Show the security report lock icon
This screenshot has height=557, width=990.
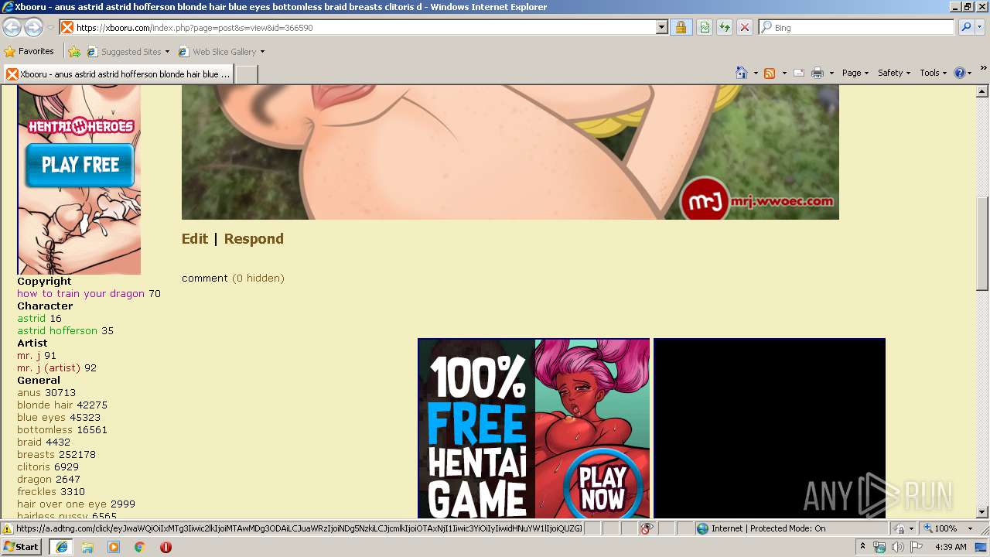click(x=681, y=27)
